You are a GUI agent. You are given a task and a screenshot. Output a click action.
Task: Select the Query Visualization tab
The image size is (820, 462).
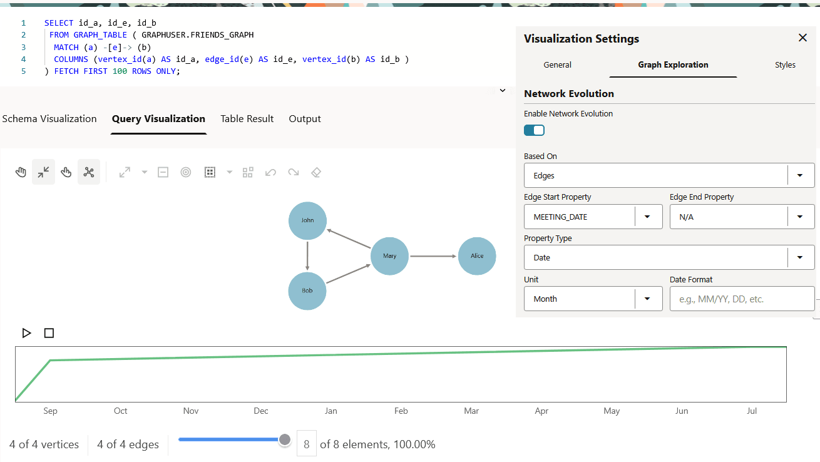point(158,119)
